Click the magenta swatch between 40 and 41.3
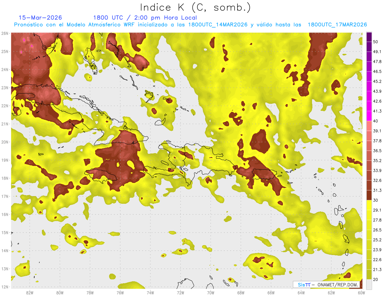The width and height of the screenshot is (384, 297). pos(369,116)
